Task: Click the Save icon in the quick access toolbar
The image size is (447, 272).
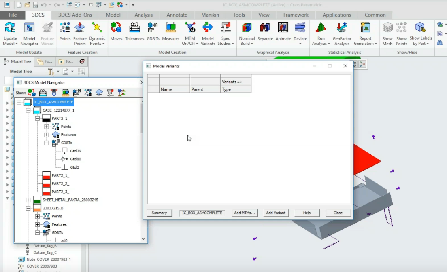Action: 35,5
